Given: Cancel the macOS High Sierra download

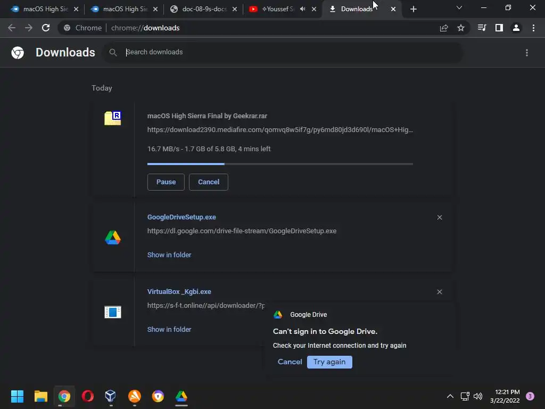Looking at the screenshot, I should click(x=209, y=182).
